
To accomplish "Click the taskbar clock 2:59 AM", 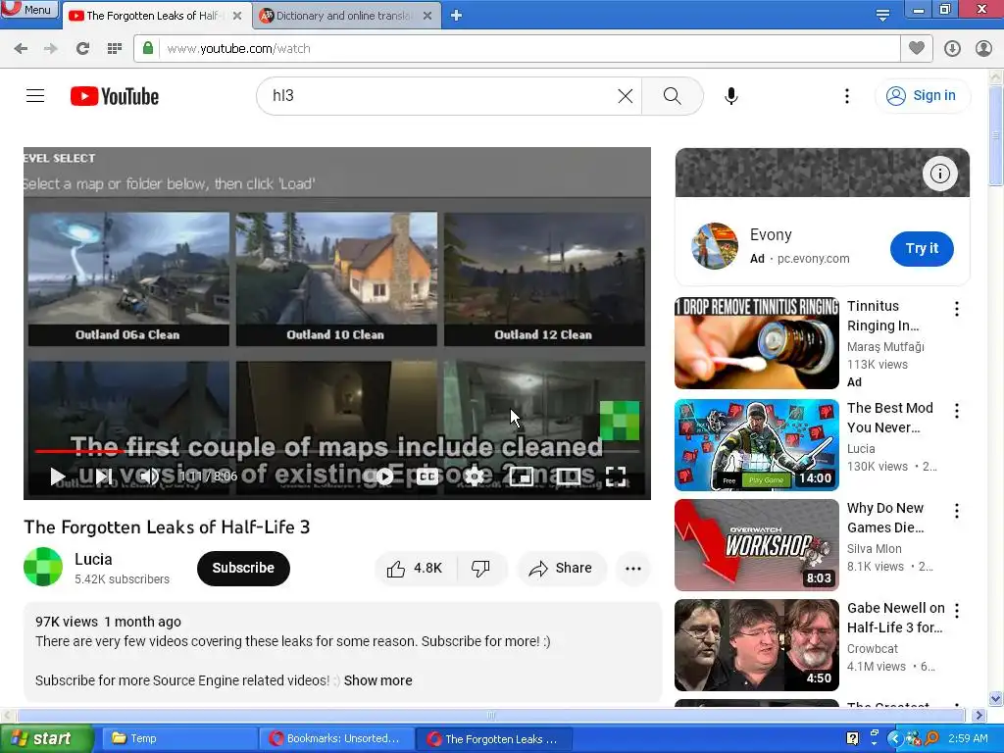I will pos(968,738).
